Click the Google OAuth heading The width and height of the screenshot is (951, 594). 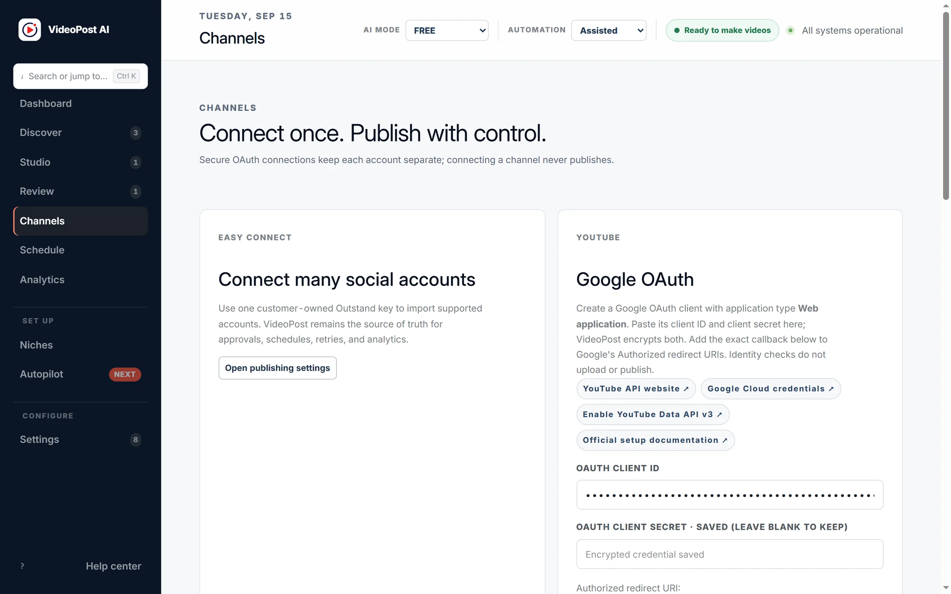635,280
